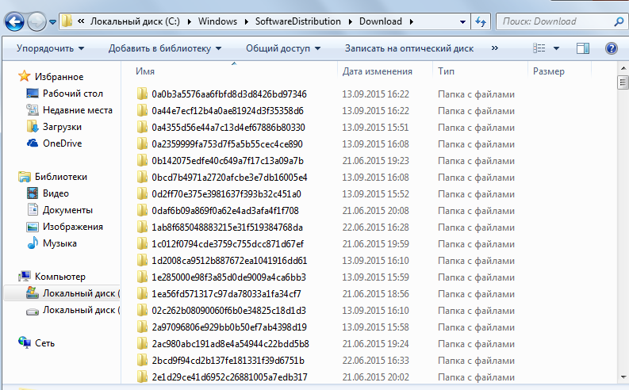Screen dimensions: 629x390
Task: Open the Упорядочить menu
Action: click(x=50, y=48)
